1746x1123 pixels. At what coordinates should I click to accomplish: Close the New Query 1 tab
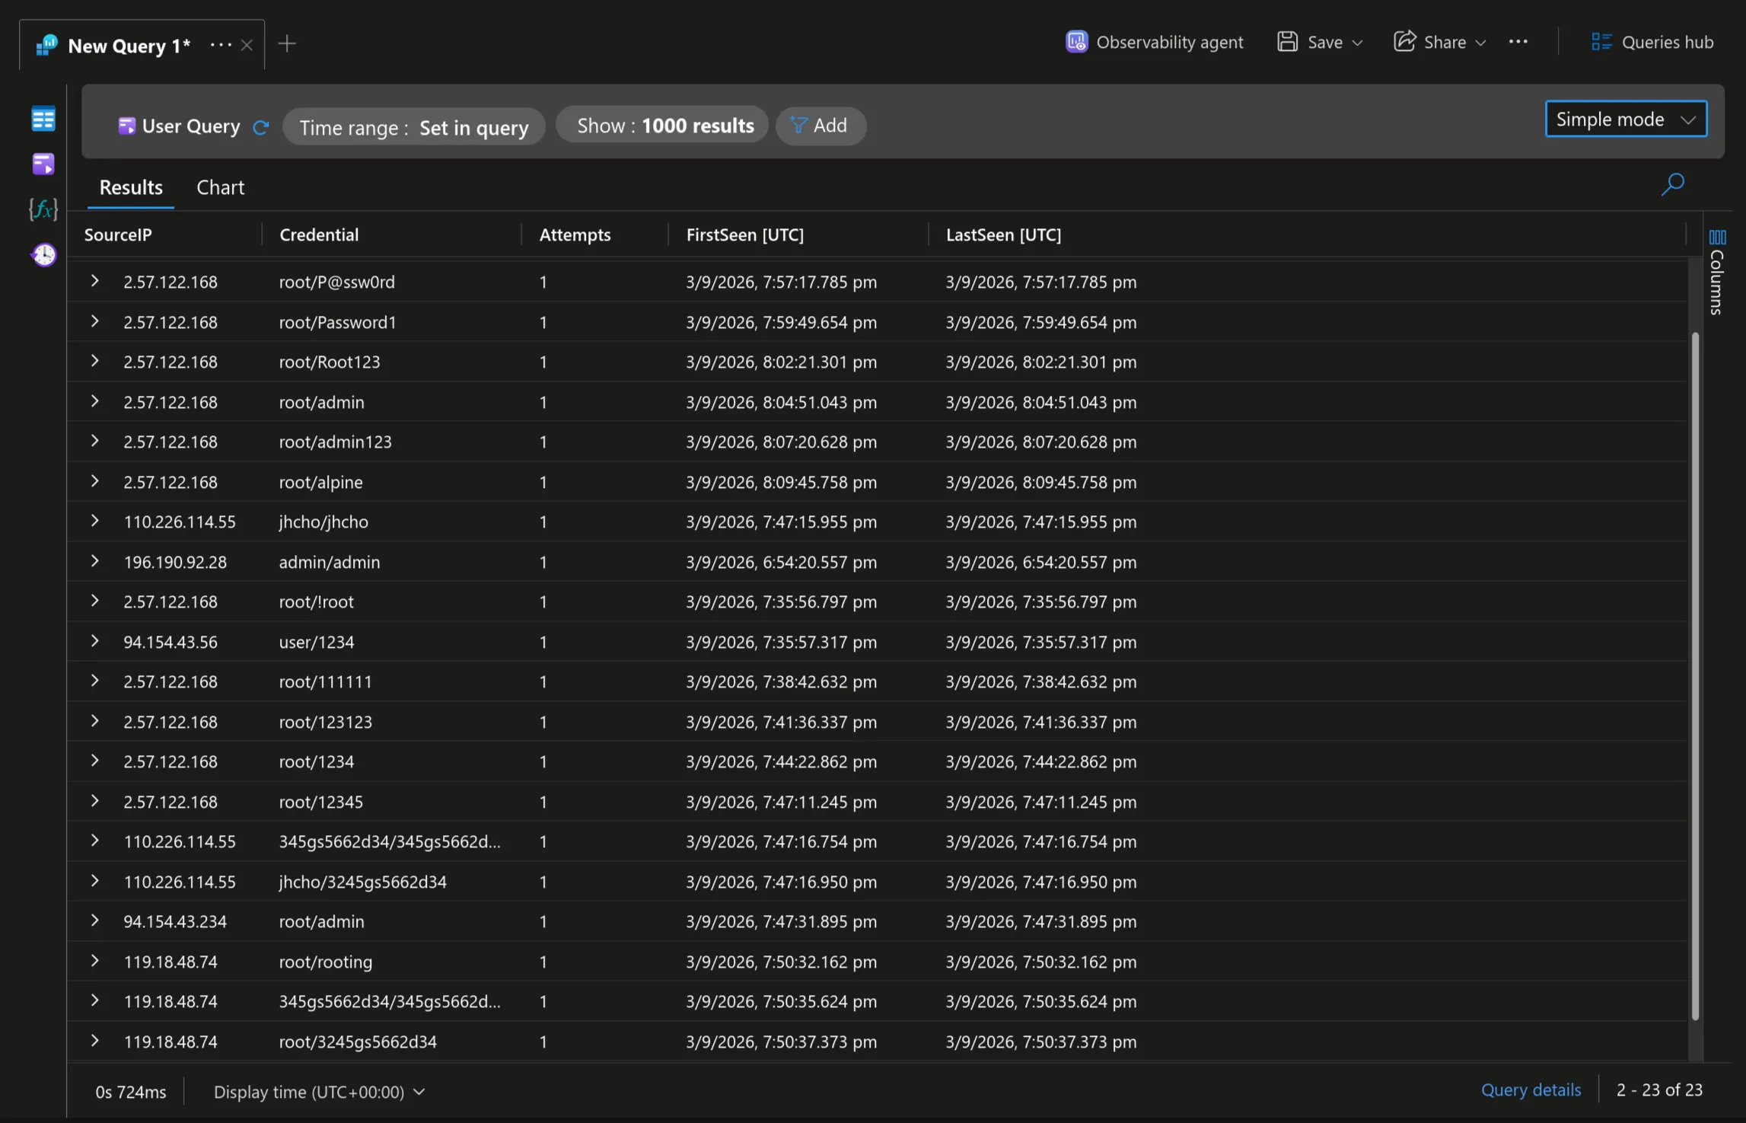tap(247, 46)
